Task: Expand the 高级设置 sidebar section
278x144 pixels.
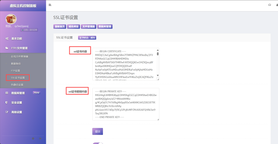Action: (17, 112)
